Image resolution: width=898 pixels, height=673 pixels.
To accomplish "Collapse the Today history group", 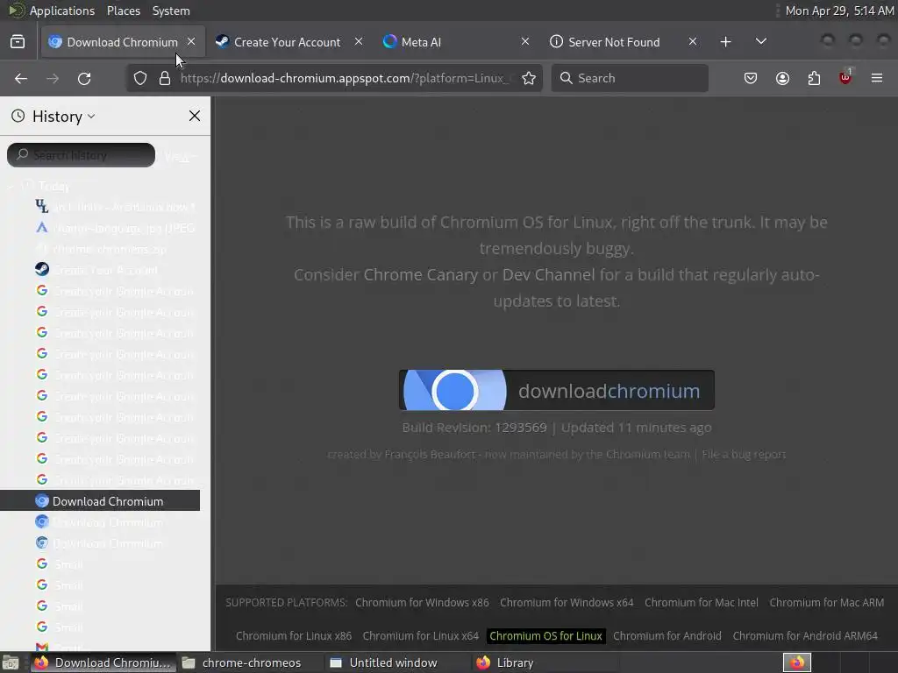I will pos(11,186).
